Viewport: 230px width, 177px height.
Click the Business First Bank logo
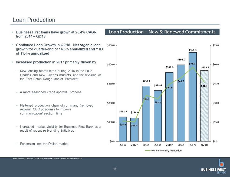(x=213, y=166)
